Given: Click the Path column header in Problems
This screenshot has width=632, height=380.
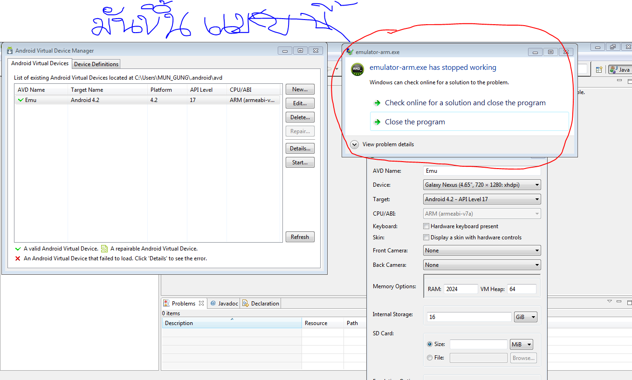Looking at the screenshot, I should 356,323.
